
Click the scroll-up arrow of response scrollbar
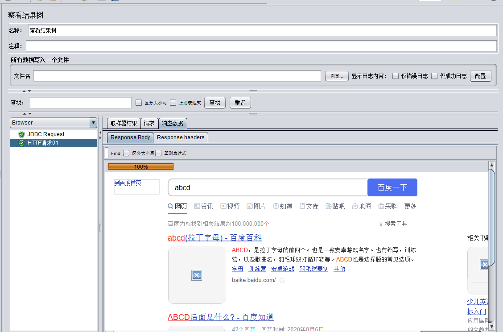[x=491, y=165]
